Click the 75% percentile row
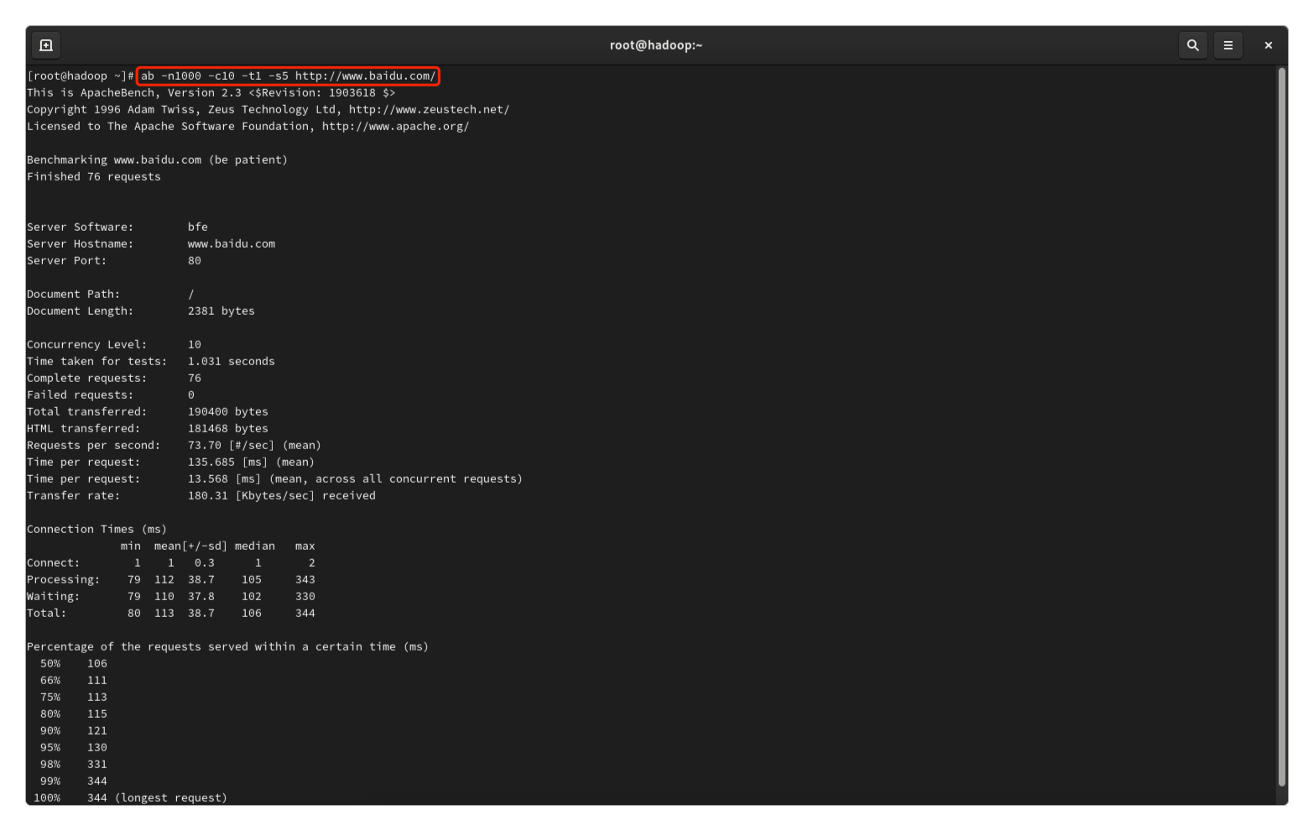Image resolution: width=1314 pixels, height=831 pixels. click(x=74, y=698)
